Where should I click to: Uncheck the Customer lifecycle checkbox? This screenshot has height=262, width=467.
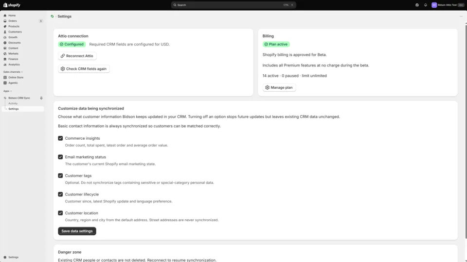coord(60,195)
